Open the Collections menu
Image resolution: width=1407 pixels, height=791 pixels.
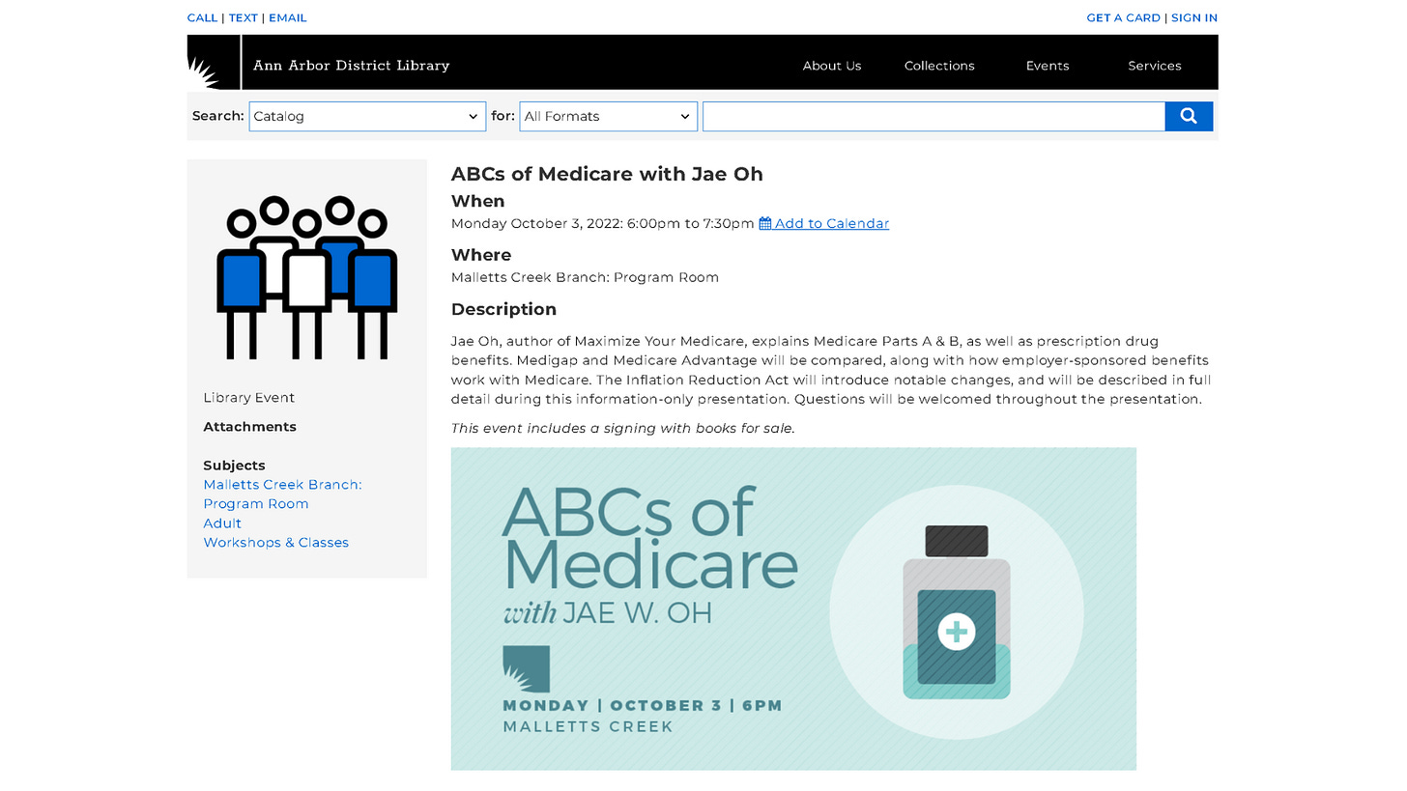pos(939,66)
